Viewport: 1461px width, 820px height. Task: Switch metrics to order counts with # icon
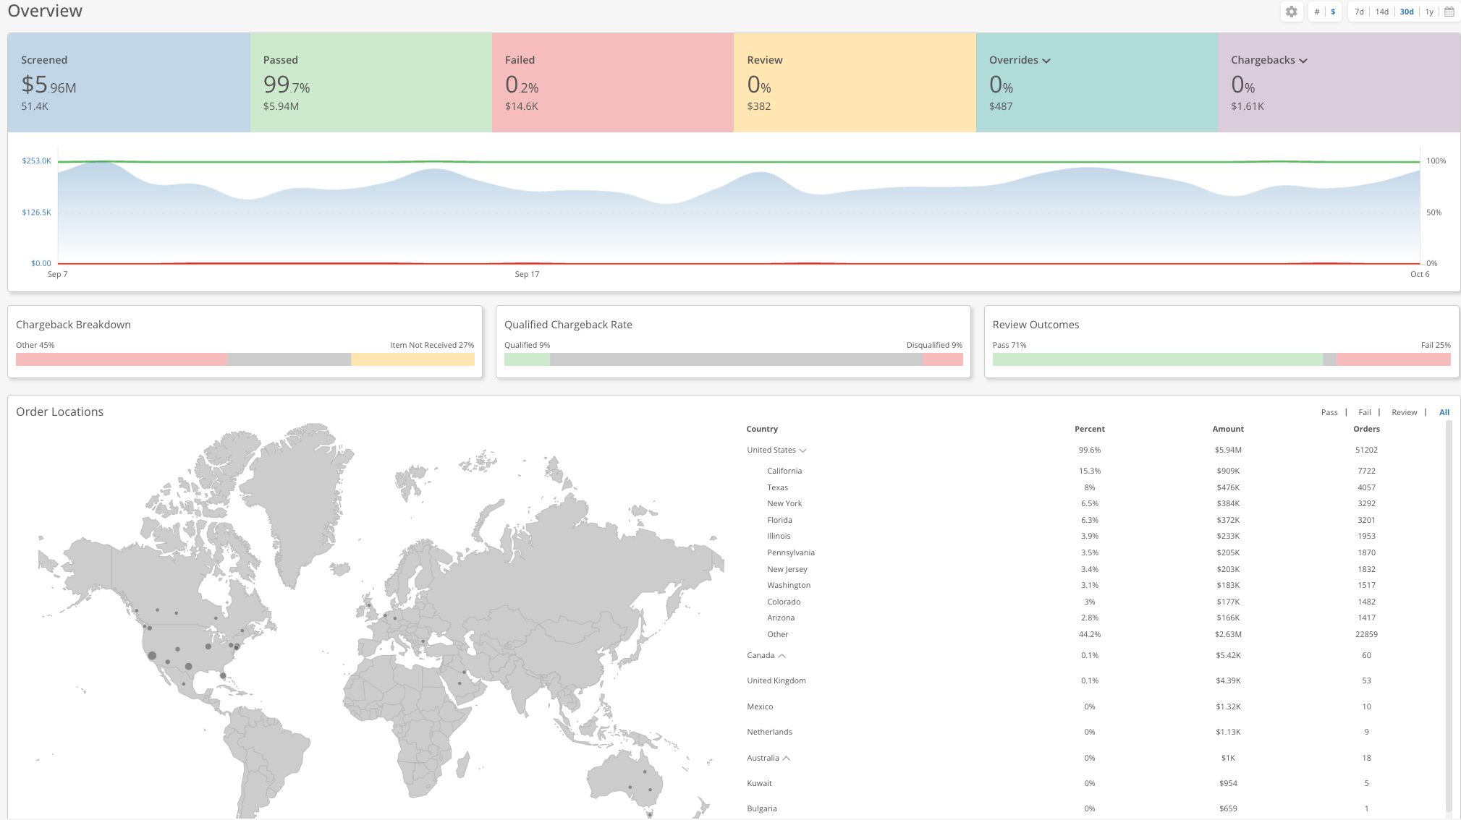click(x=1316, y=12)
